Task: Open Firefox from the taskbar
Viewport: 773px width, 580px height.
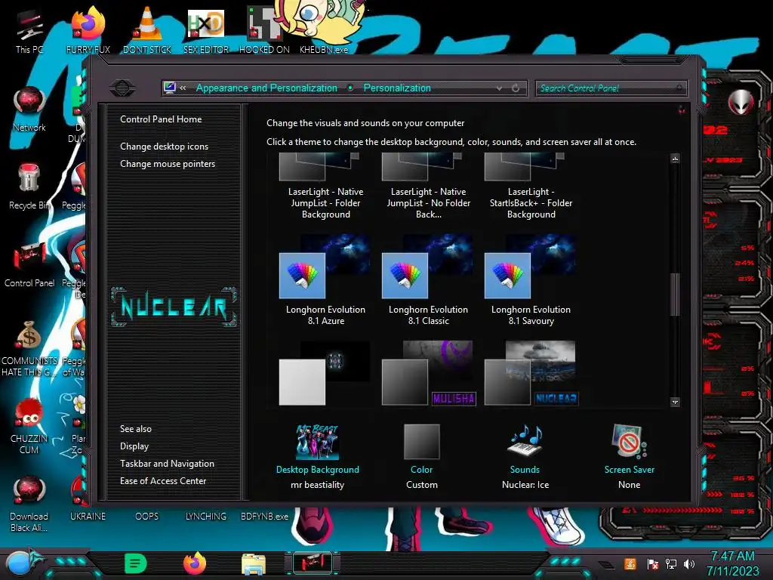Action: (195, 563)
